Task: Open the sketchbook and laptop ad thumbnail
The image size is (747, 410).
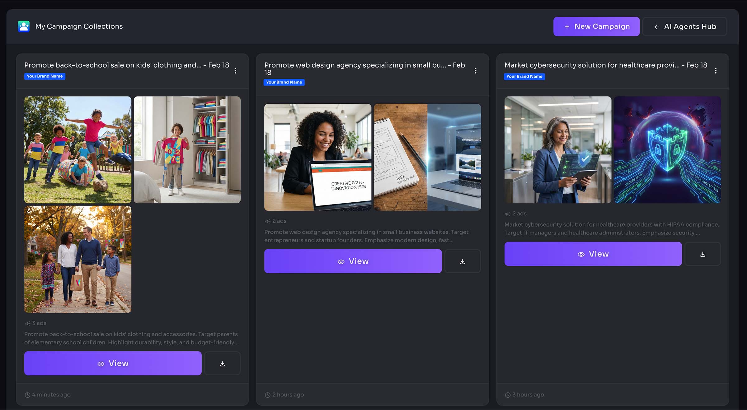Action: [x=427, y=157]
